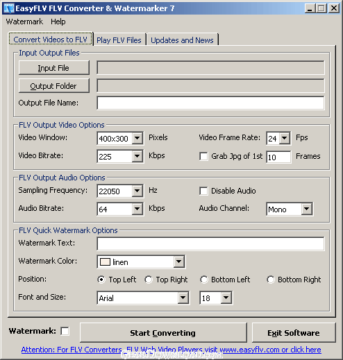Click the EasyFLV app icon in title bar
The height and width of the screenshot is (360, 343).
click(x=9, y=8)
